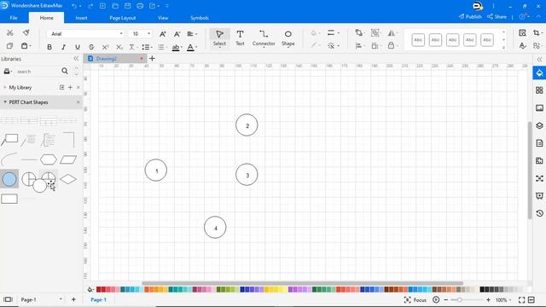Click the search magnifier in Libraries
Image resolution: width=546 pixels, height=307 pixels.
click(65, 71)
